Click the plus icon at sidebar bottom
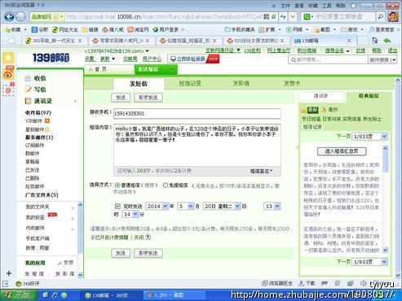 click(9, 273)
